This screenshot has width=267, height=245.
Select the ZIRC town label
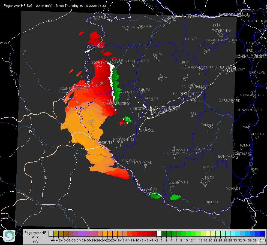pyautogui.click(x=184, y=62)
